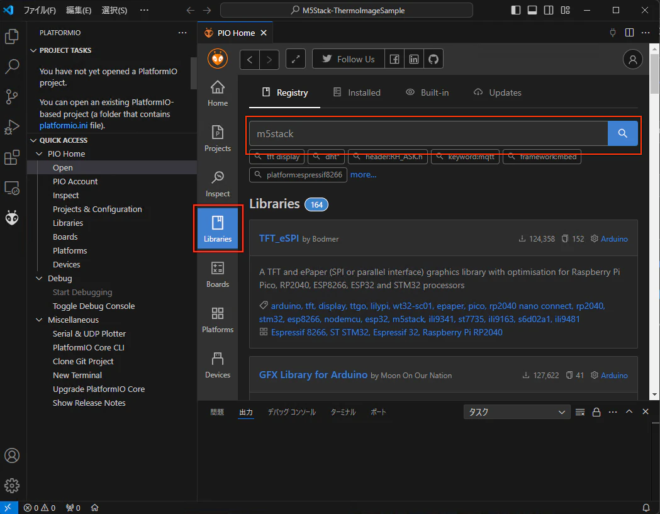Open the LinkedIn link icon
Viewport: 660px width, 514px height.
414,59
